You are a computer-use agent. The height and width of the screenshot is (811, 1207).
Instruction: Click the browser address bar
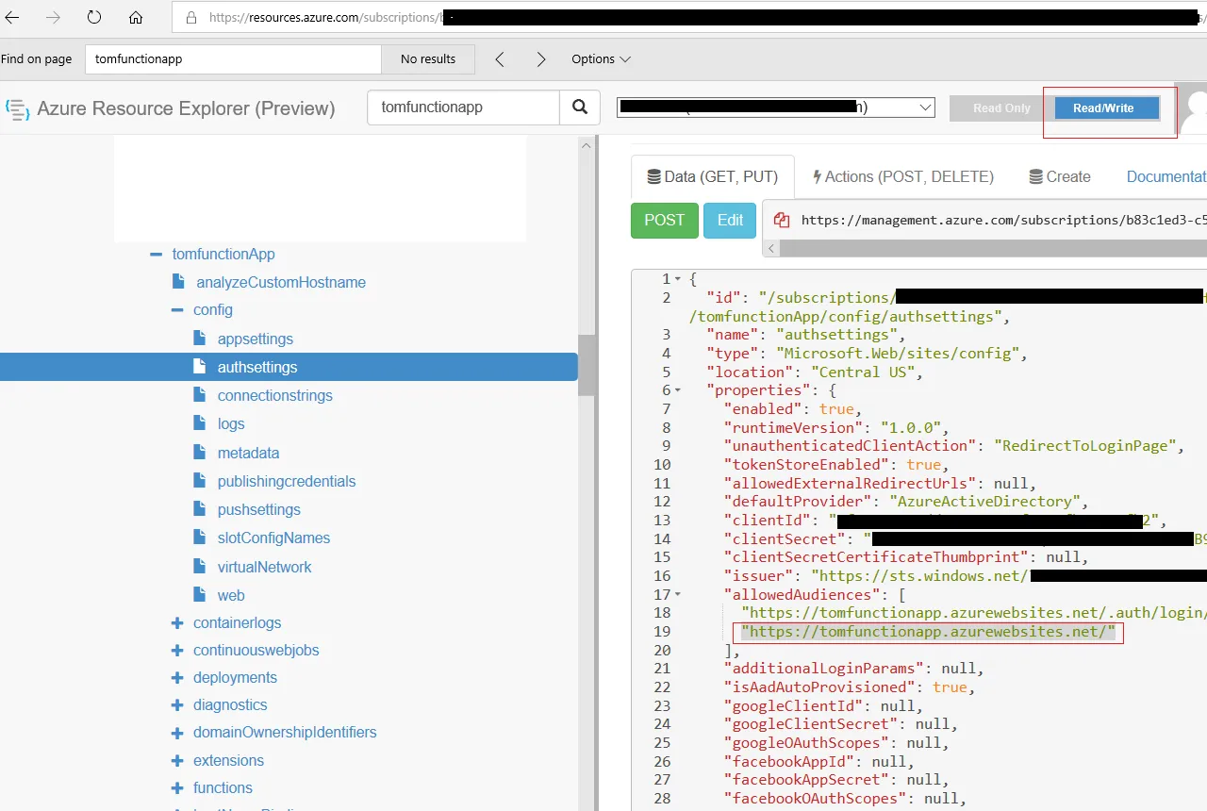click(689, 17)
